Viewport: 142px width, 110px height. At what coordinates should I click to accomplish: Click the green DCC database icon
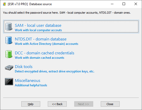pyautogui.click(x=9, y=54)
